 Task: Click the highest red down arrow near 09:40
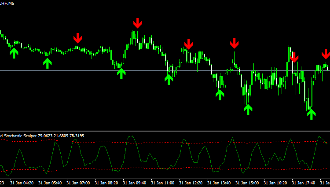(138, 23)
